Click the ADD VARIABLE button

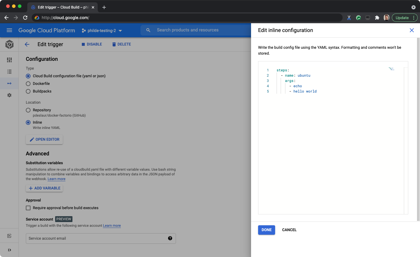coord(44,188)
